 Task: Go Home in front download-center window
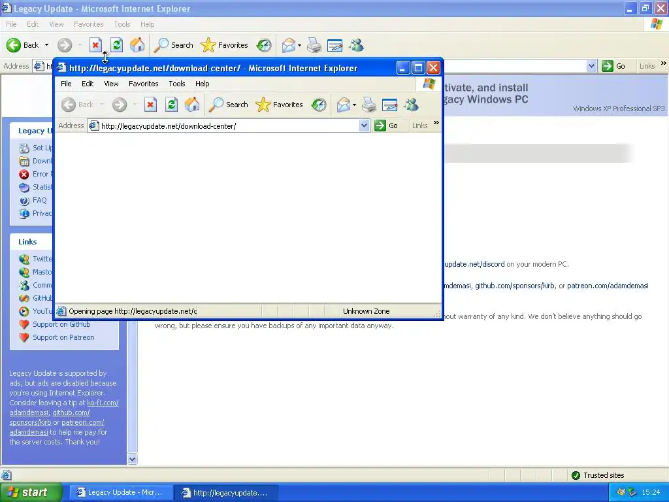(x=192, y=105)
